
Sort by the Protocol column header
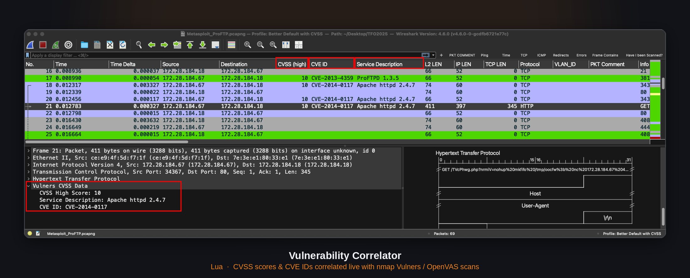[535, 64]
